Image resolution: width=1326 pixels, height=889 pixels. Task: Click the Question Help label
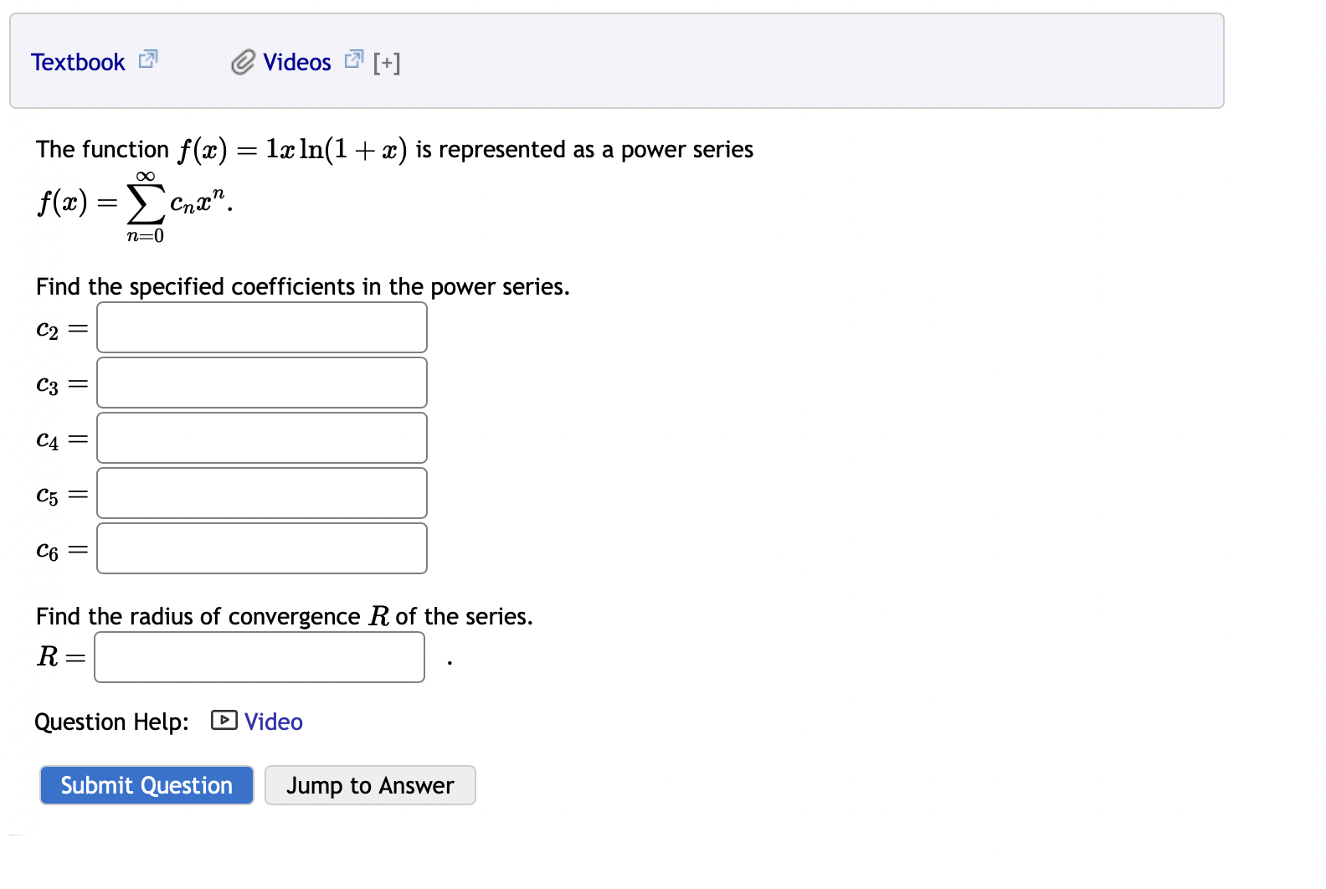tap(111, 721)
